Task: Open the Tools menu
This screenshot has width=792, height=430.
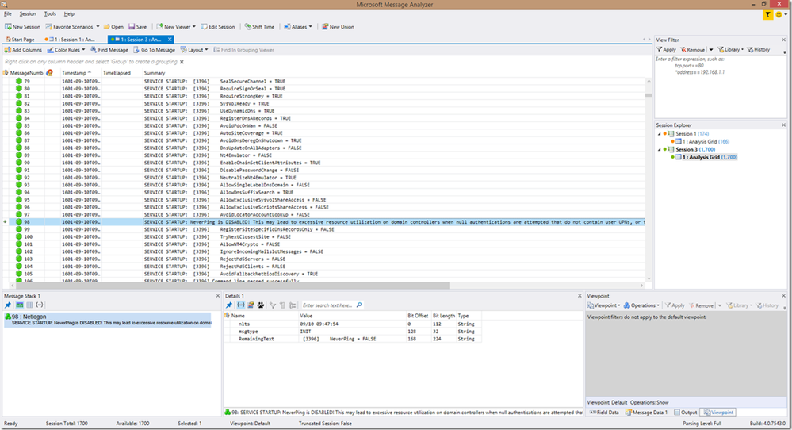Action: click(x=50, y=14)
